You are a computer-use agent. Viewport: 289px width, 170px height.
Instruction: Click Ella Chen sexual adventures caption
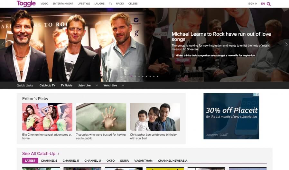[x=47, y=136]
